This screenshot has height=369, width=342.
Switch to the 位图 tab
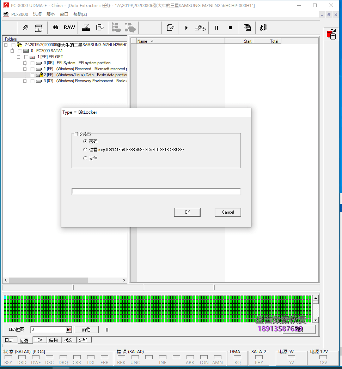click(24, 340)
